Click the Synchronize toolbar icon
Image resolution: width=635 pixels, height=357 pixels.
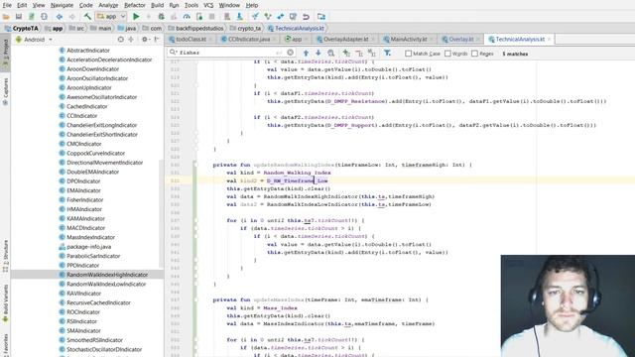tap(44, 17)
